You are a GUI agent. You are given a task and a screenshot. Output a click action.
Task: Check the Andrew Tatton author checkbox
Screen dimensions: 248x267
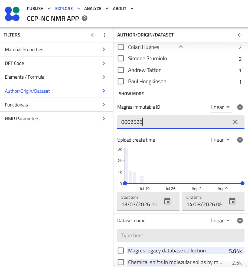tap(121, 70)
